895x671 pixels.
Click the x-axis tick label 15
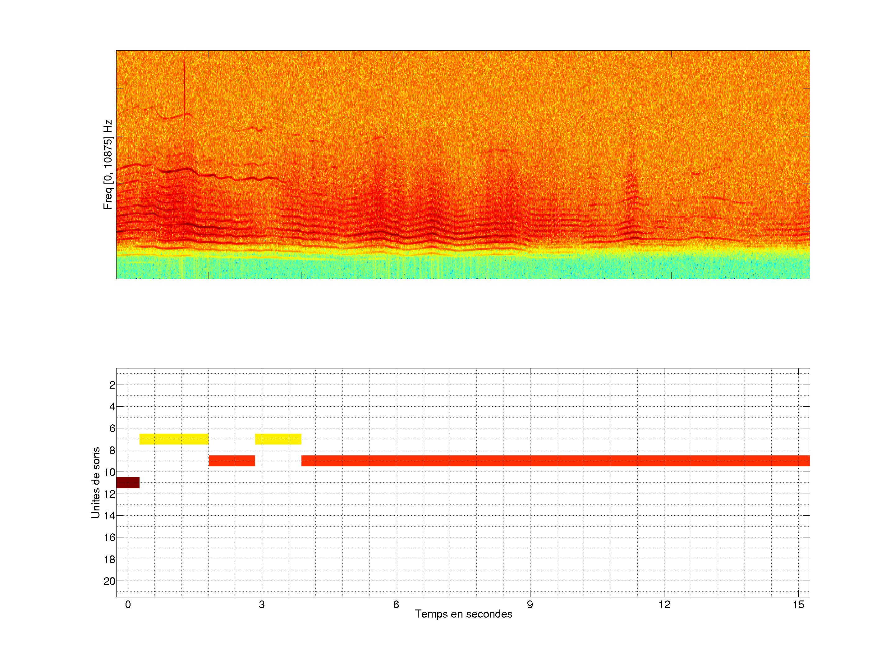tap(798, 605)
